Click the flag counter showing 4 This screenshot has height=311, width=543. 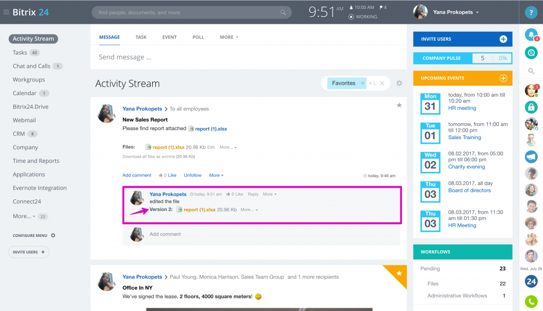[383, 7]
